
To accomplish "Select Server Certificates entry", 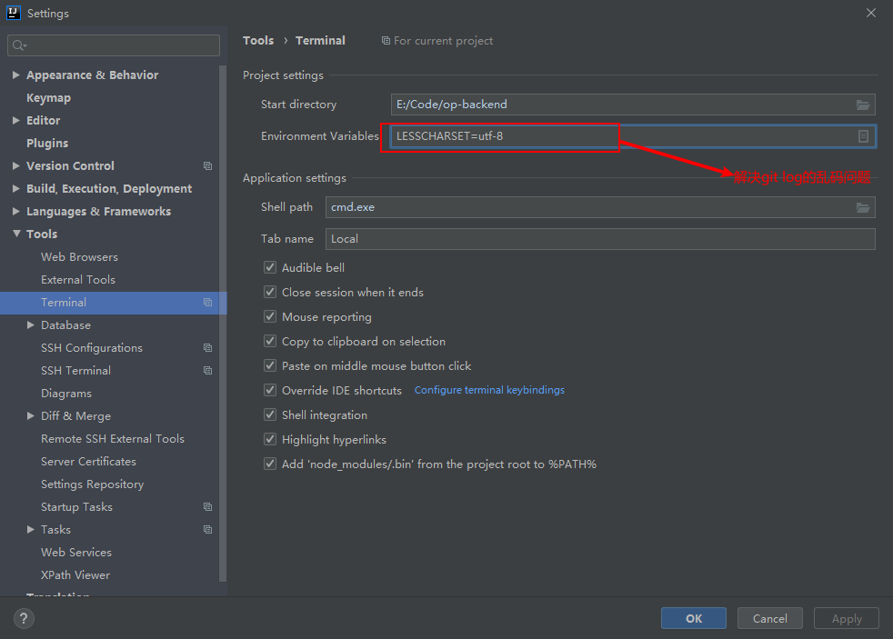I will click(x=88, y=462).
